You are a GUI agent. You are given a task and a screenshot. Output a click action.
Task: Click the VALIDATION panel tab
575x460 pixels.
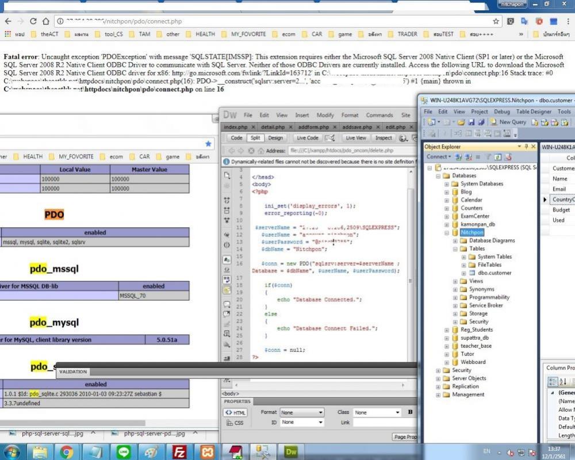coord(73,371)
